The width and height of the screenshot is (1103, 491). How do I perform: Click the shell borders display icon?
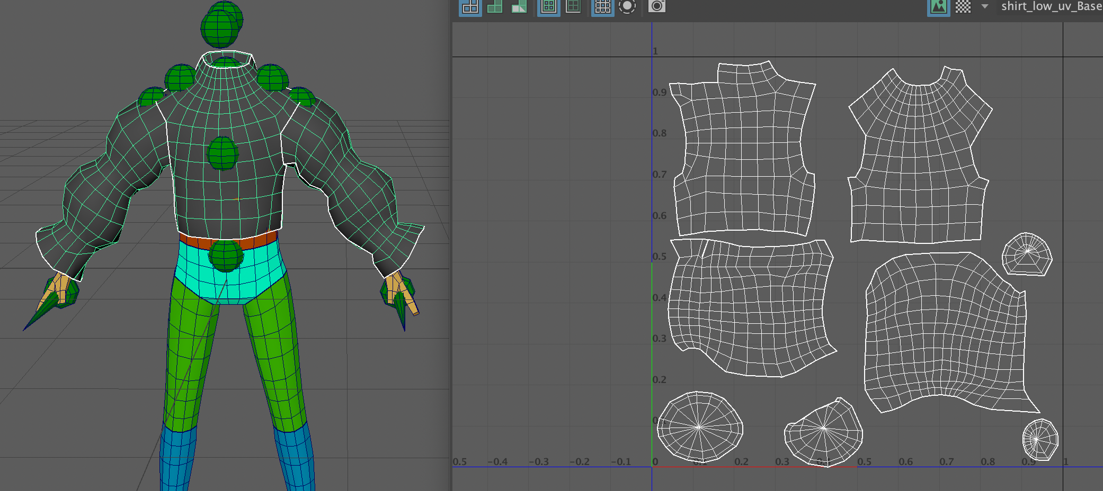(573, 7)
